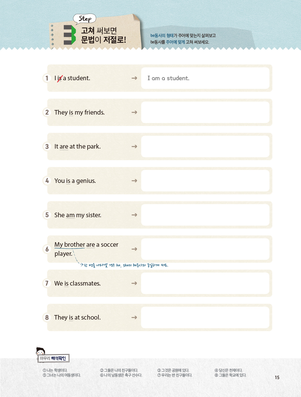This screenshot has height=397, width=301.
Task: Click the boy mascot above 해석확인
Action: [40, 351]
